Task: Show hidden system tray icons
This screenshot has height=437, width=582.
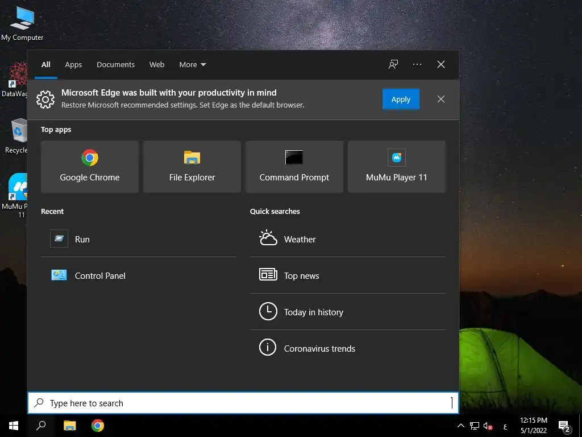Action: click(x=460, y=426)
